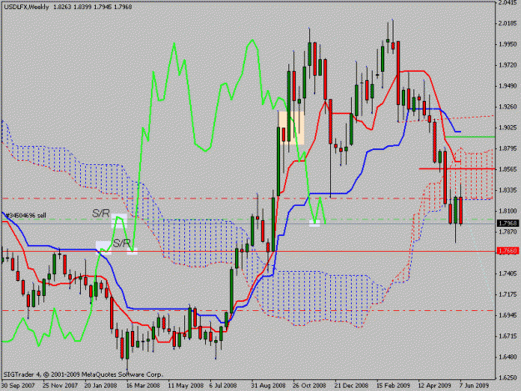The width and height of the screenshot is (521, 391).
Task: Click the 6 Jul 2008 date label
Action: (223, 386)
